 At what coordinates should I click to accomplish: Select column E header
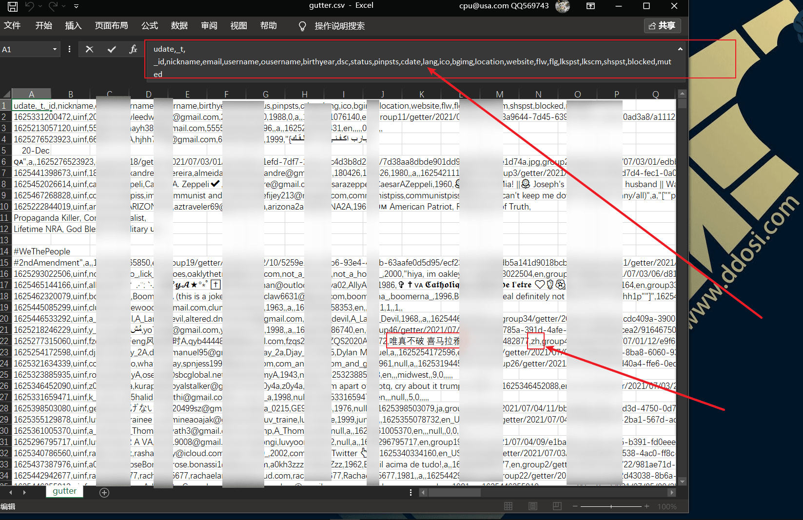click(x=187, y=94)
